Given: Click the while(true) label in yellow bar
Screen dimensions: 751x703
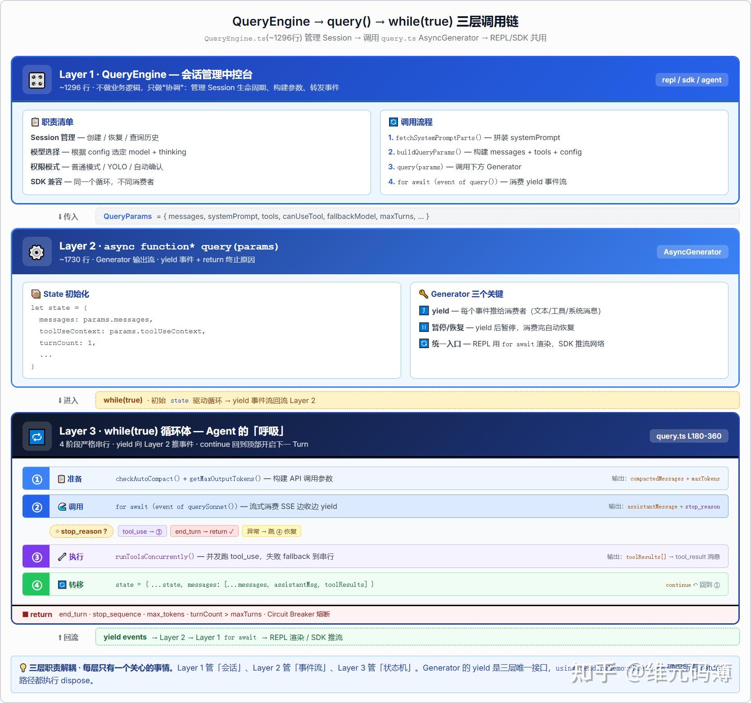Looking at the screenshot, I should 123,400.
